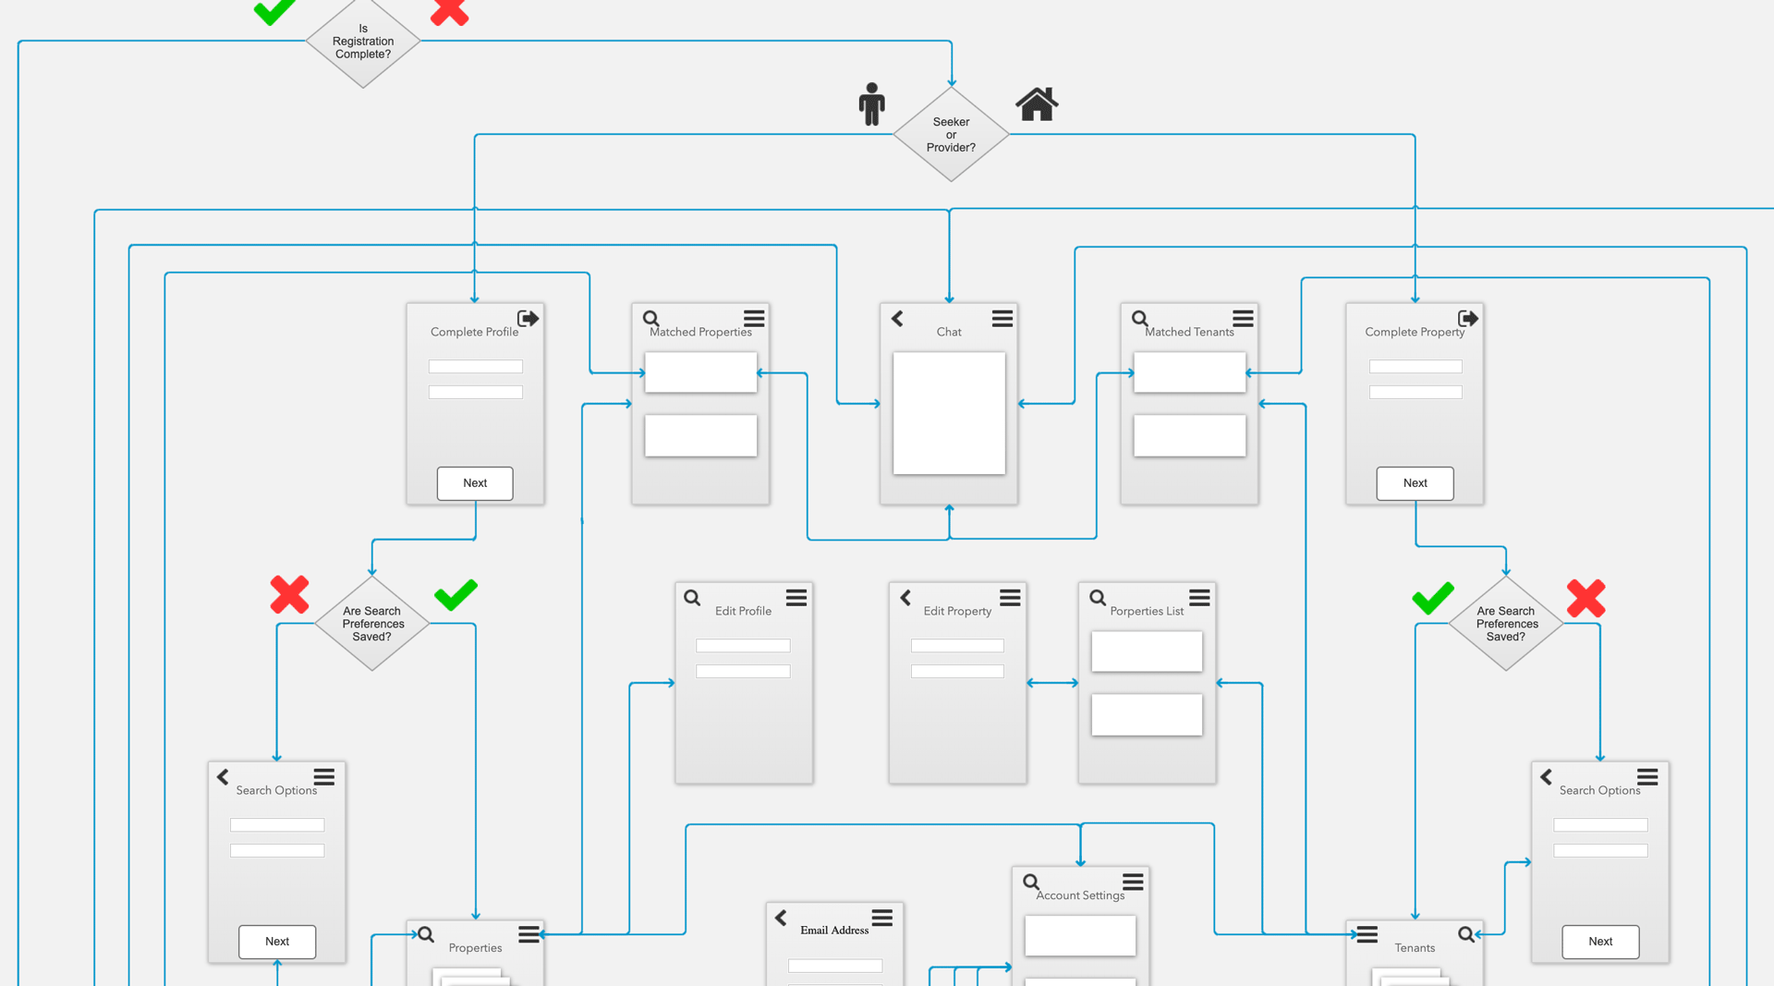Click the Matched Tenants screen title
The image size is (1774, 986).
pyautogui.click(x=1190, y=332)
